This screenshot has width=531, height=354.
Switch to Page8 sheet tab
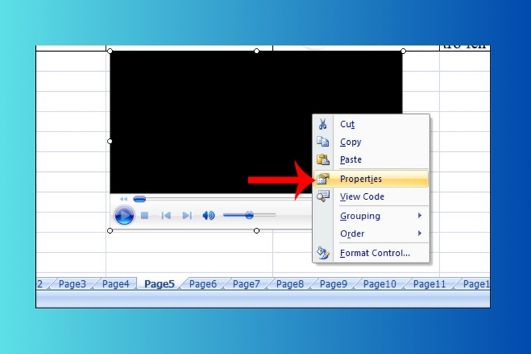tap(290, 284)
